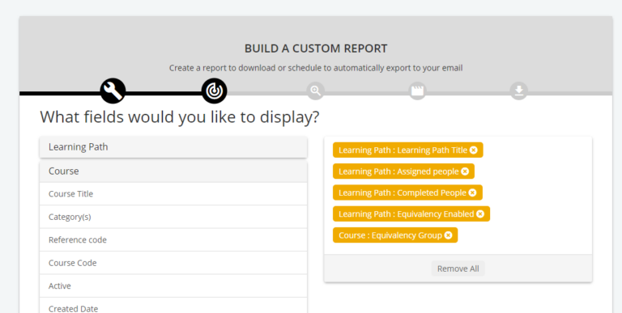Click the radar fields step icon

pos(214,91)
